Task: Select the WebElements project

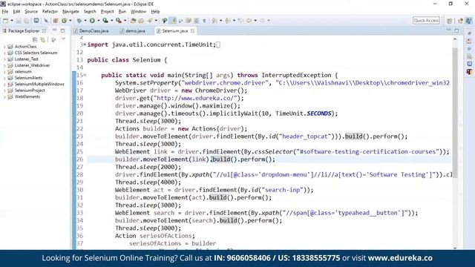Action: (27, 96)
